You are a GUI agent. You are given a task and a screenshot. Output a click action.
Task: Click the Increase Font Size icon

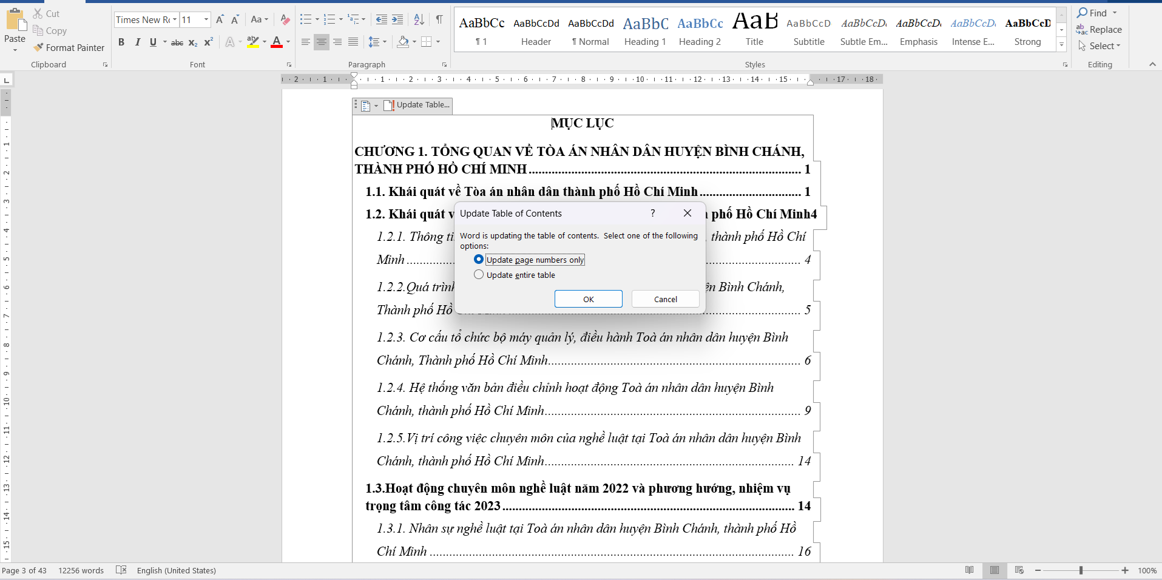coord(220,19)
